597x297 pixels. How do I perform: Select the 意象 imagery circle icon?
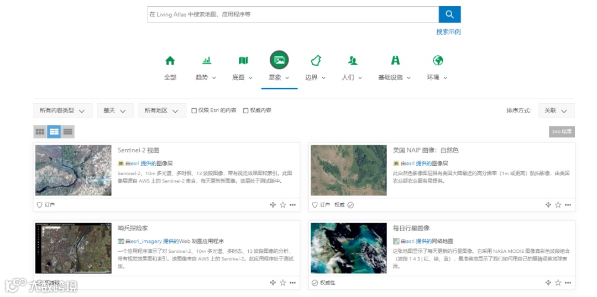coord(280,60)
